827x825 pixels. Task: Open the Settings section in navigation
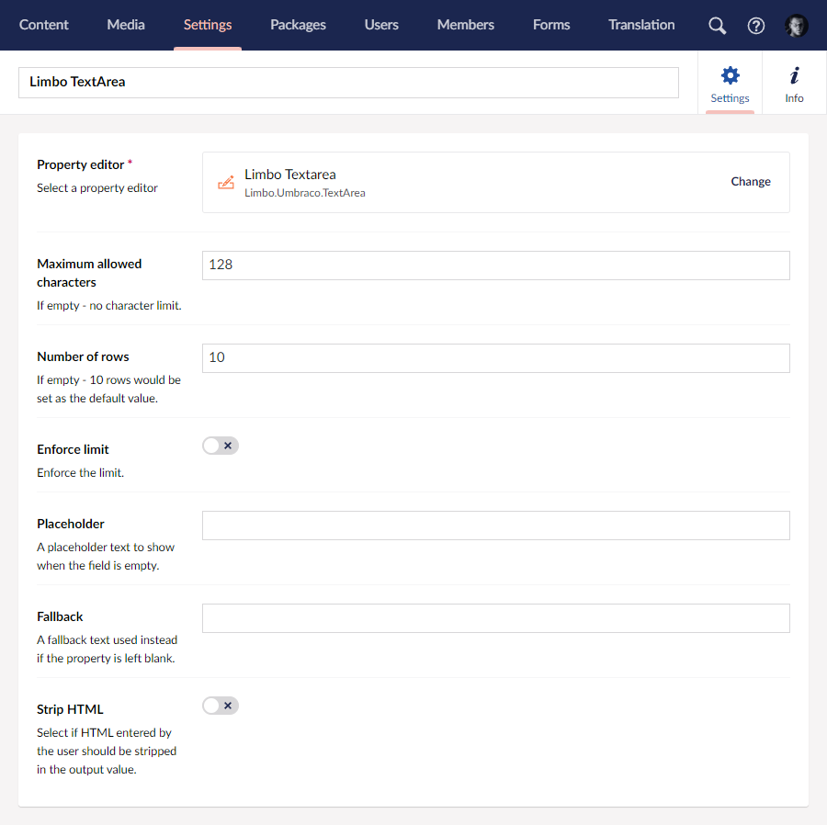[208, 25]
